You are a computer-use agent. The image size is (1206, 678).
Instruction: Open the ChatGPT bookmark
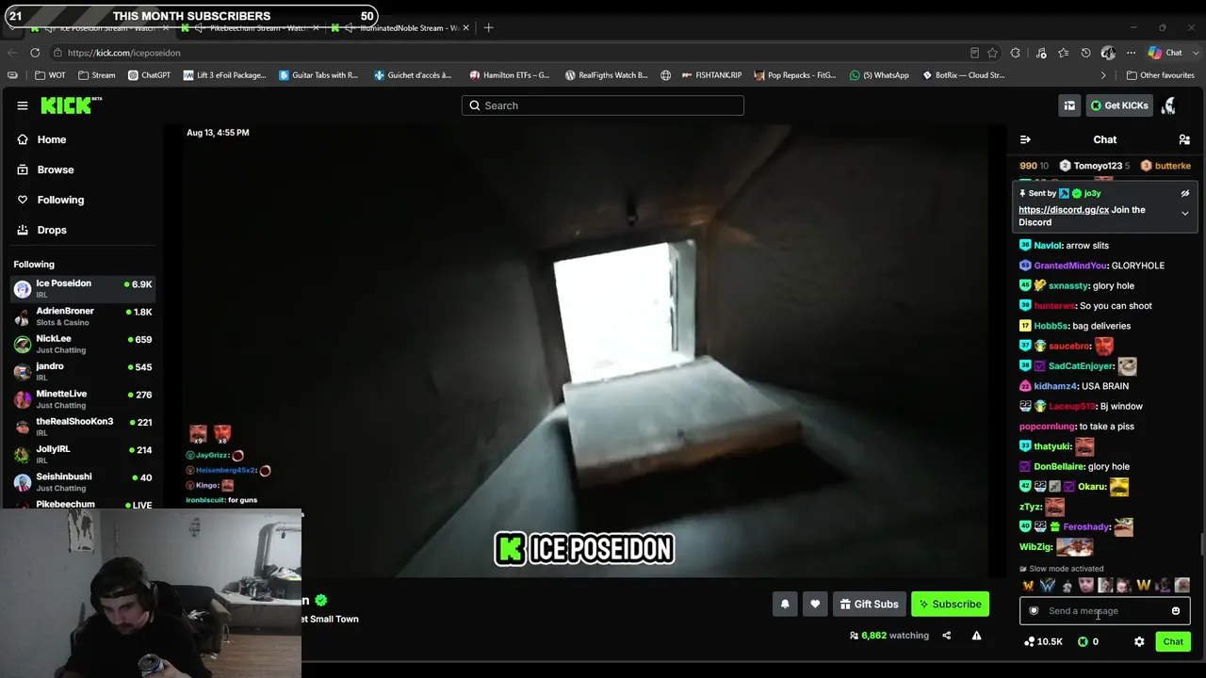(x=149, y=75)
